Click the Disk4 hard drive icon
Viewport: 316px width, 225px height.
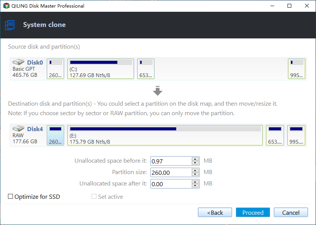pos(18,128)
